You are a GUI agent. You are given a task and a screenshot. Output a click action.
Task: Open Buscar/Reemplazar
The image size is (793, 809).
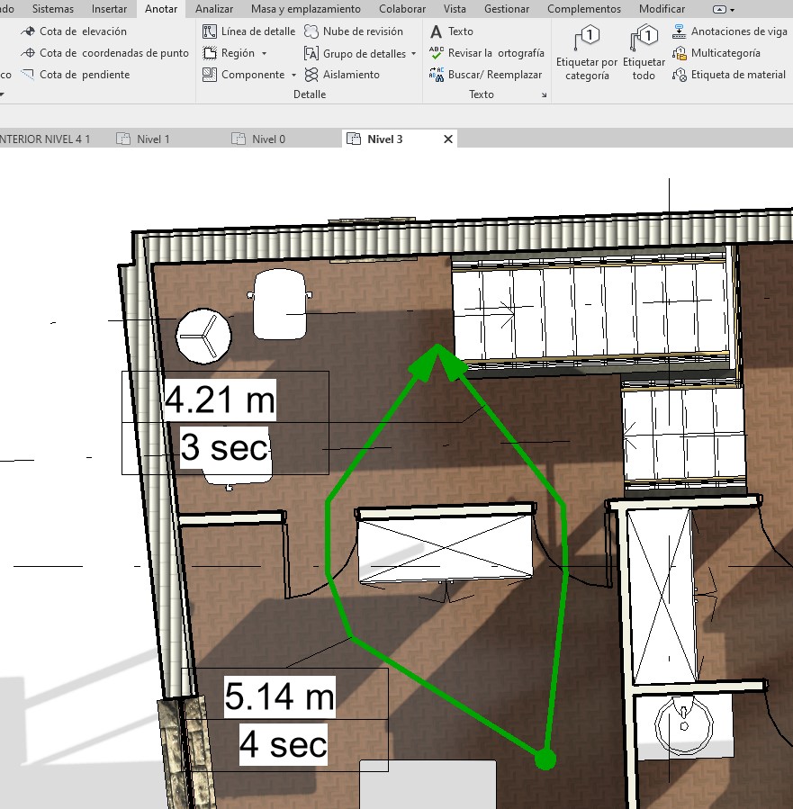[485, 75]
